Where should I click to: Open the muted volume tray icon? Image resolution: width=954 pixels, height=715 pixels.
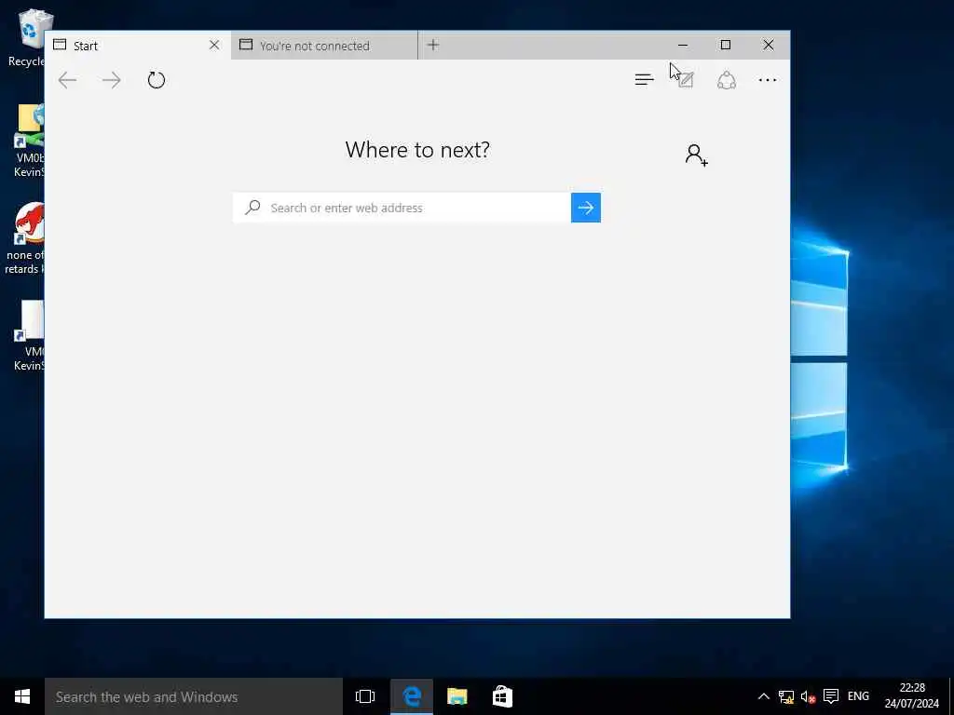click(808, 696)
